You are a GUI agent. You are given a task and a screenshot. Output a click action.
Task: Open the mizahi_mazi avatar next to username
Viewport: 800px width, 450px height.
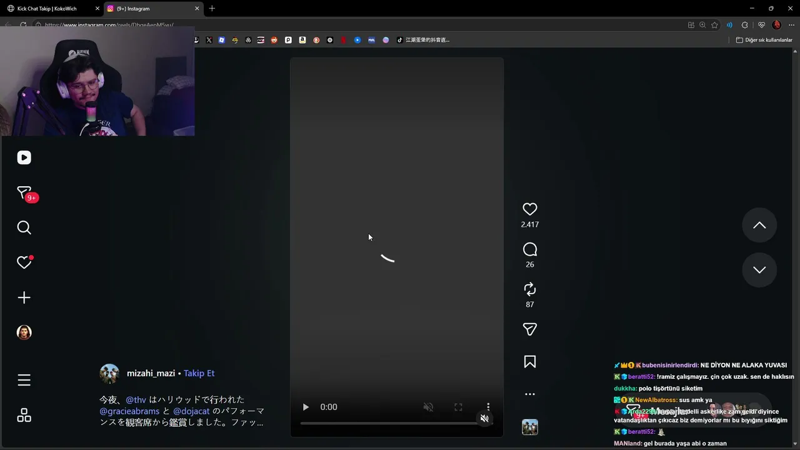[109, 373]
